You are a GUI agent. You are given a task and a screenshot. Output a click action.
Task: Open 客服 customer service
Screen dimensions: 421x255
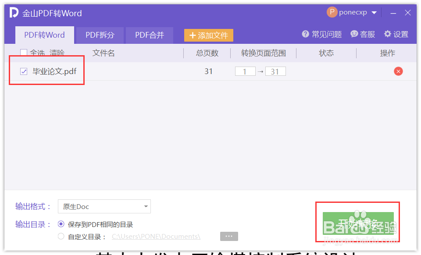[363, 34]
